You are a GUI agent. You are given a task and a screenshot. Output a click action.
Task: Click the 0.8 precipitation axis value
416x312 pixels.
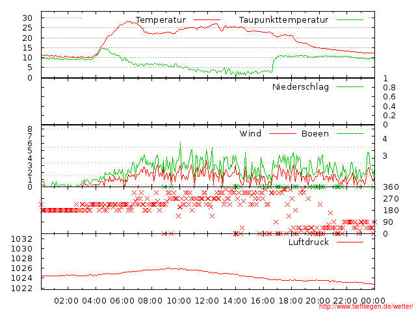point(389,88)
